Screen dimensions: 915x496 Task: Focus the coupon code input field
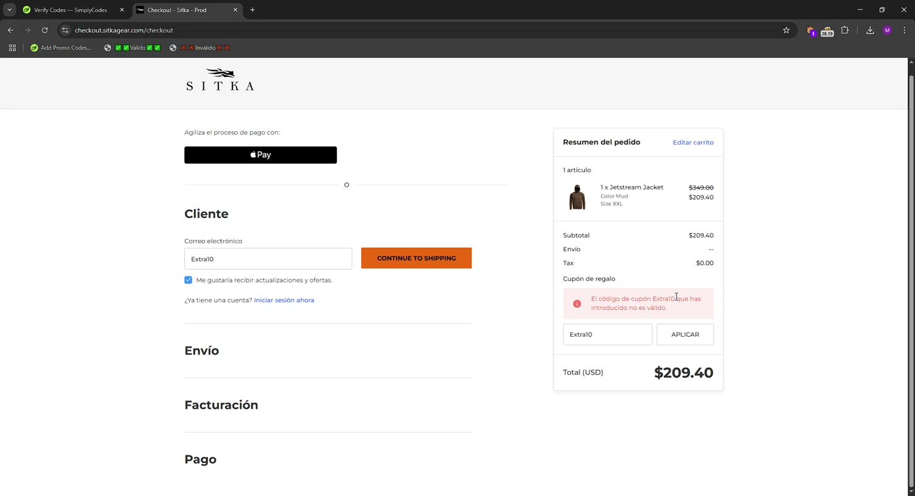click(x=607, y=334)
